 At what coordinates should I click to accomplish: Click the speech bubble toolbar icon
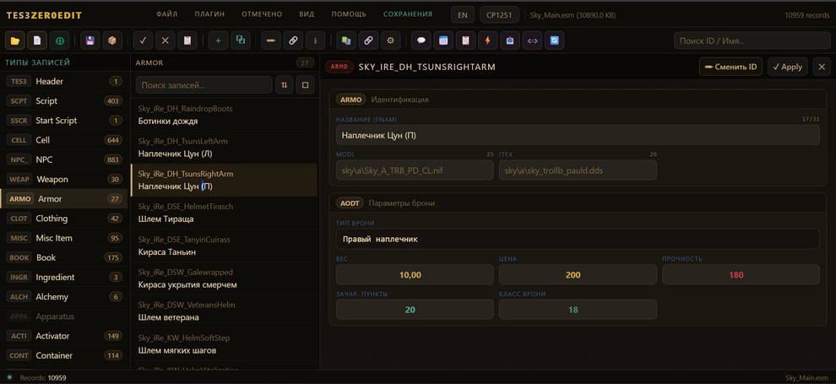[421, 40]
